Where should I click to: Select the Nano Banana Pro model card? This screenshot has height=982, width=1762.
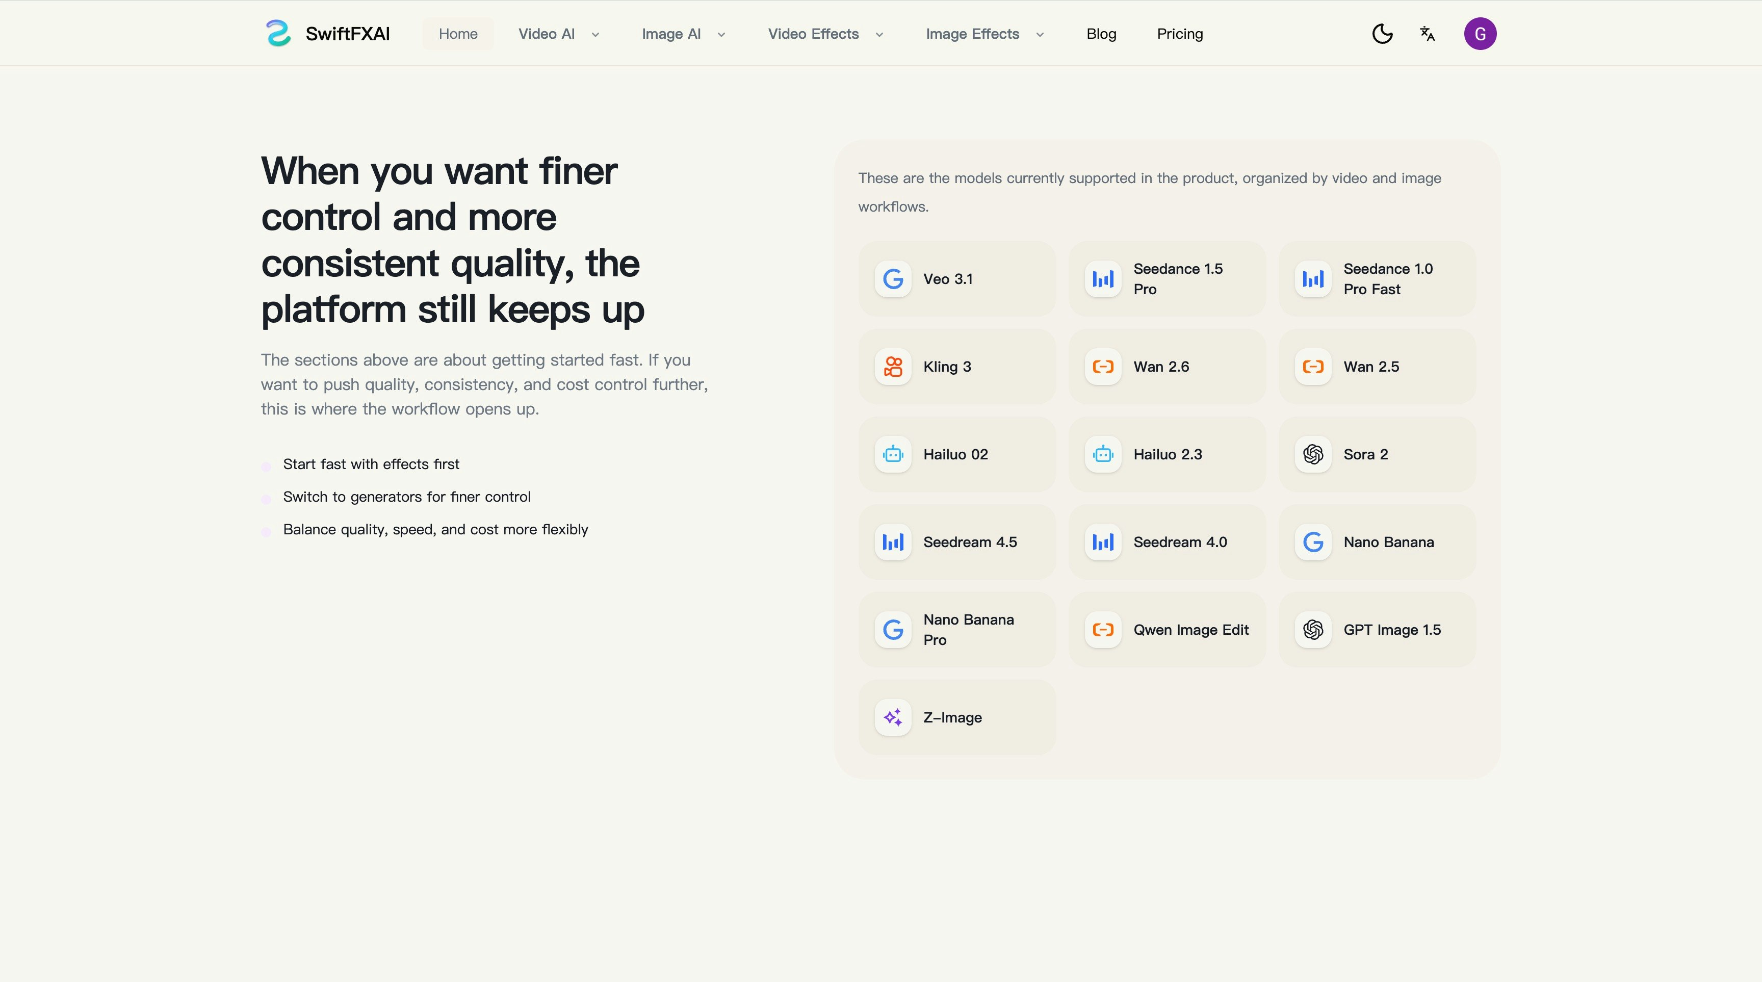957,630
